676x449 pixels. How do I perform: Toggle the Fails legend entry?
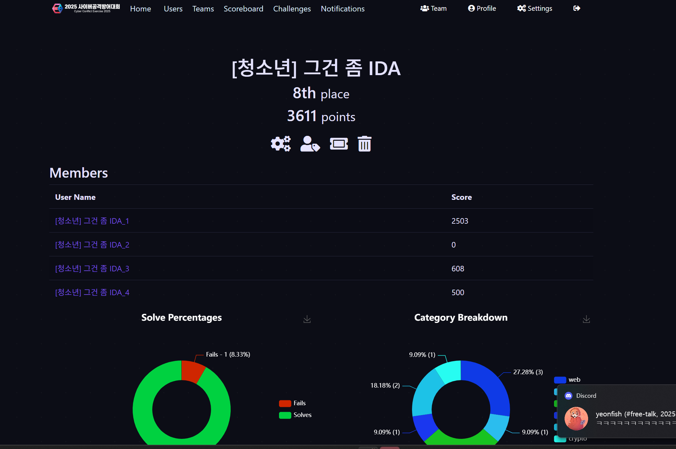[x=292, y=403]
